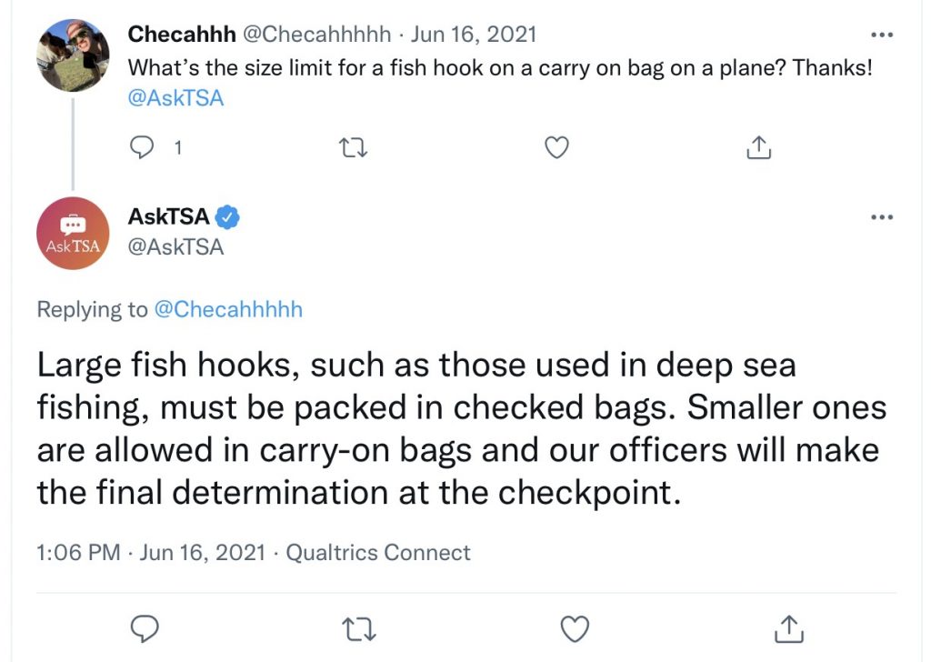Open the Jun 16, 2021 date on first tweet

[x=474, y=34]
